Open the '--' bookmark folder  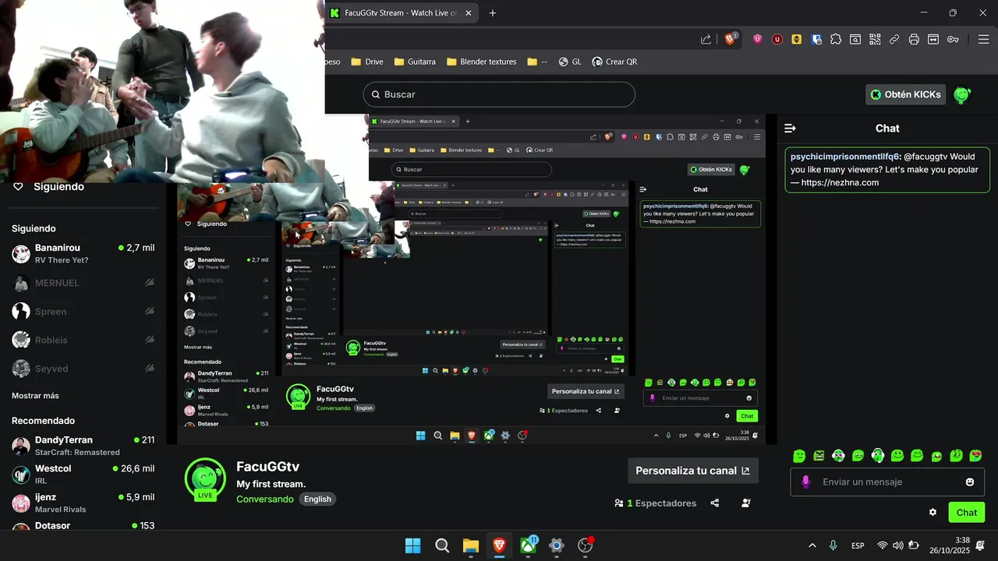click(x=537, y=62)
